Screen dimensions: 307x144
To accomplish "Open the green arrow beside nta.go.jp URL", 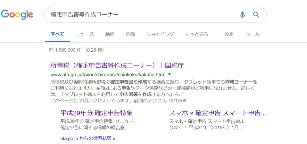I will [x=170, y=74].
